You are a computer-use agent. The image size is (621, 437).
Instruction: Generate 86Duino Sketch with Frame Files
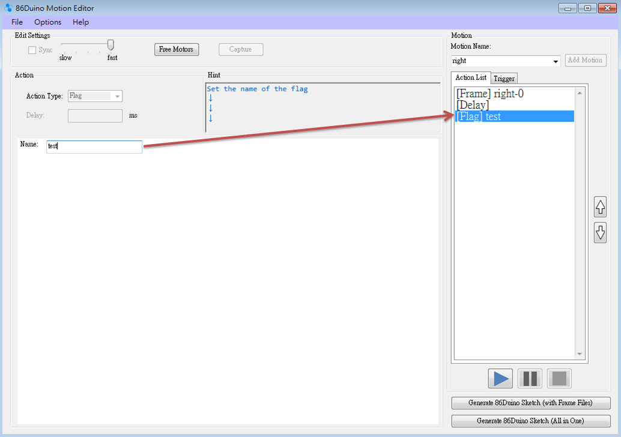[531, 403]
